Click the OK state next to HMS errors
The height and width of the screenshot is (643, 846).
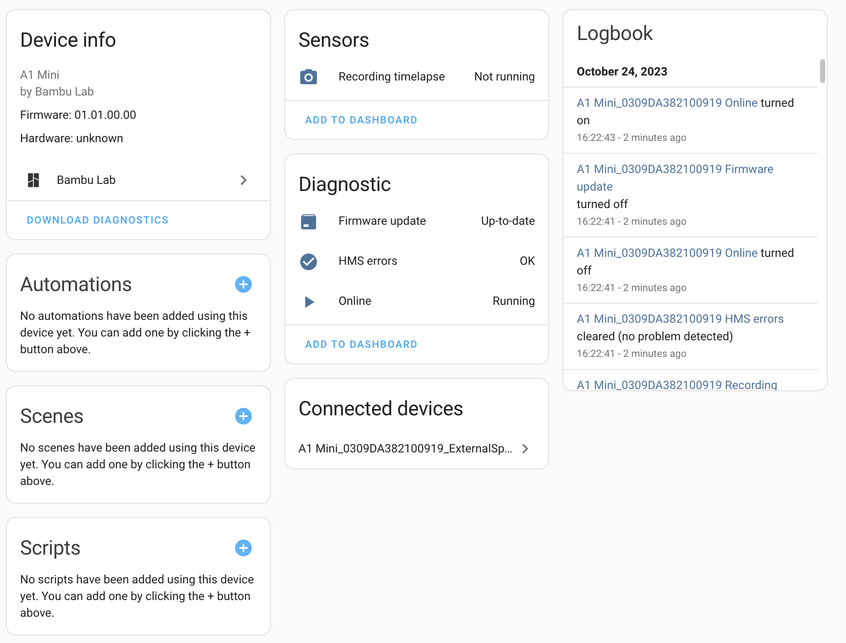point(527,261)
